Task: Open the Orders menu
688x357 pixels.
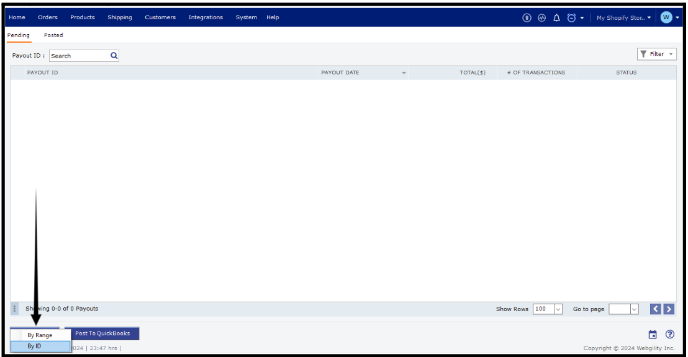Action: click(x=48, y=17)
